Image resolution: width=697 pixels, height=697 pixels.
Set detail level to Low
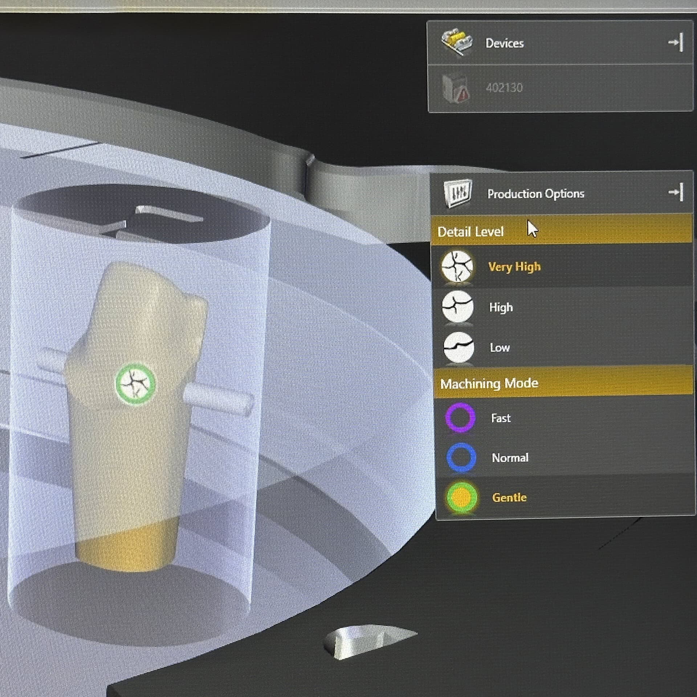pos(500,348)
